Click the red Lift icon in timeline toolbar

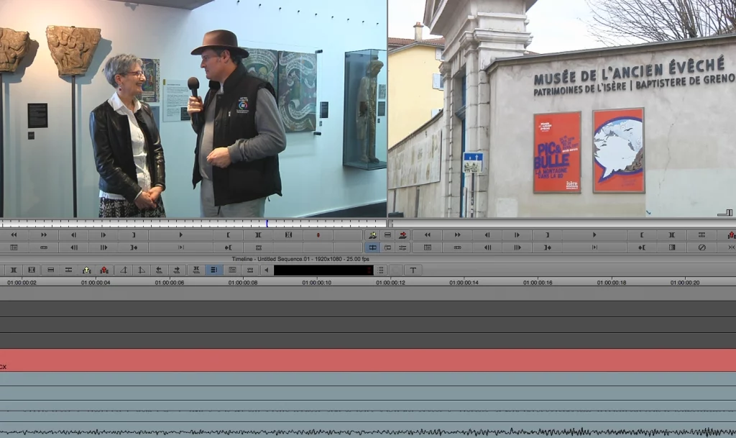click(104, 270)
